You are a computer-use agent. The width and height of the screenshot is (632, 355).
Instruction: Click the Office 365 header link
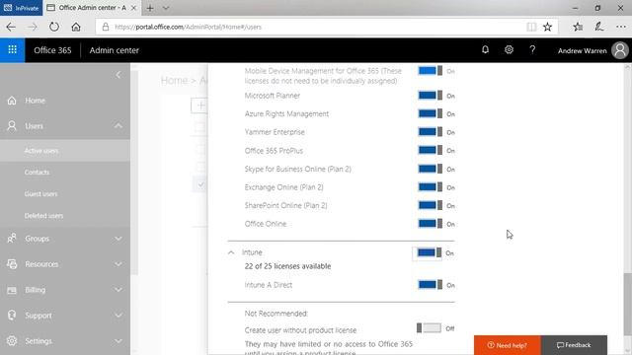52,50
